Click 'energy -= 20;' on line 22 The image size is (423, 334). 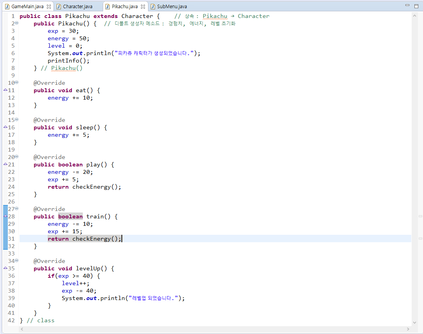[x=70, y=172]
